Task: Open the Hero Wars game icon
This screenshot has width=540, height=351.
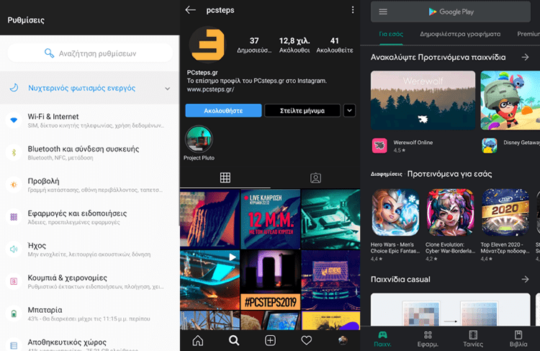Action: [x=395, y=213]
